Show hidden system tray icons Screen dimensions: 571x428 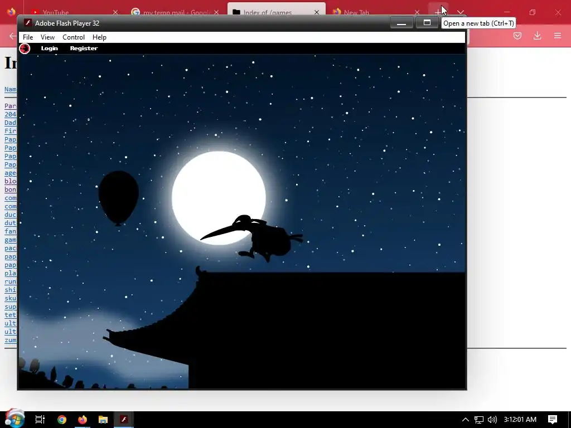466,420
